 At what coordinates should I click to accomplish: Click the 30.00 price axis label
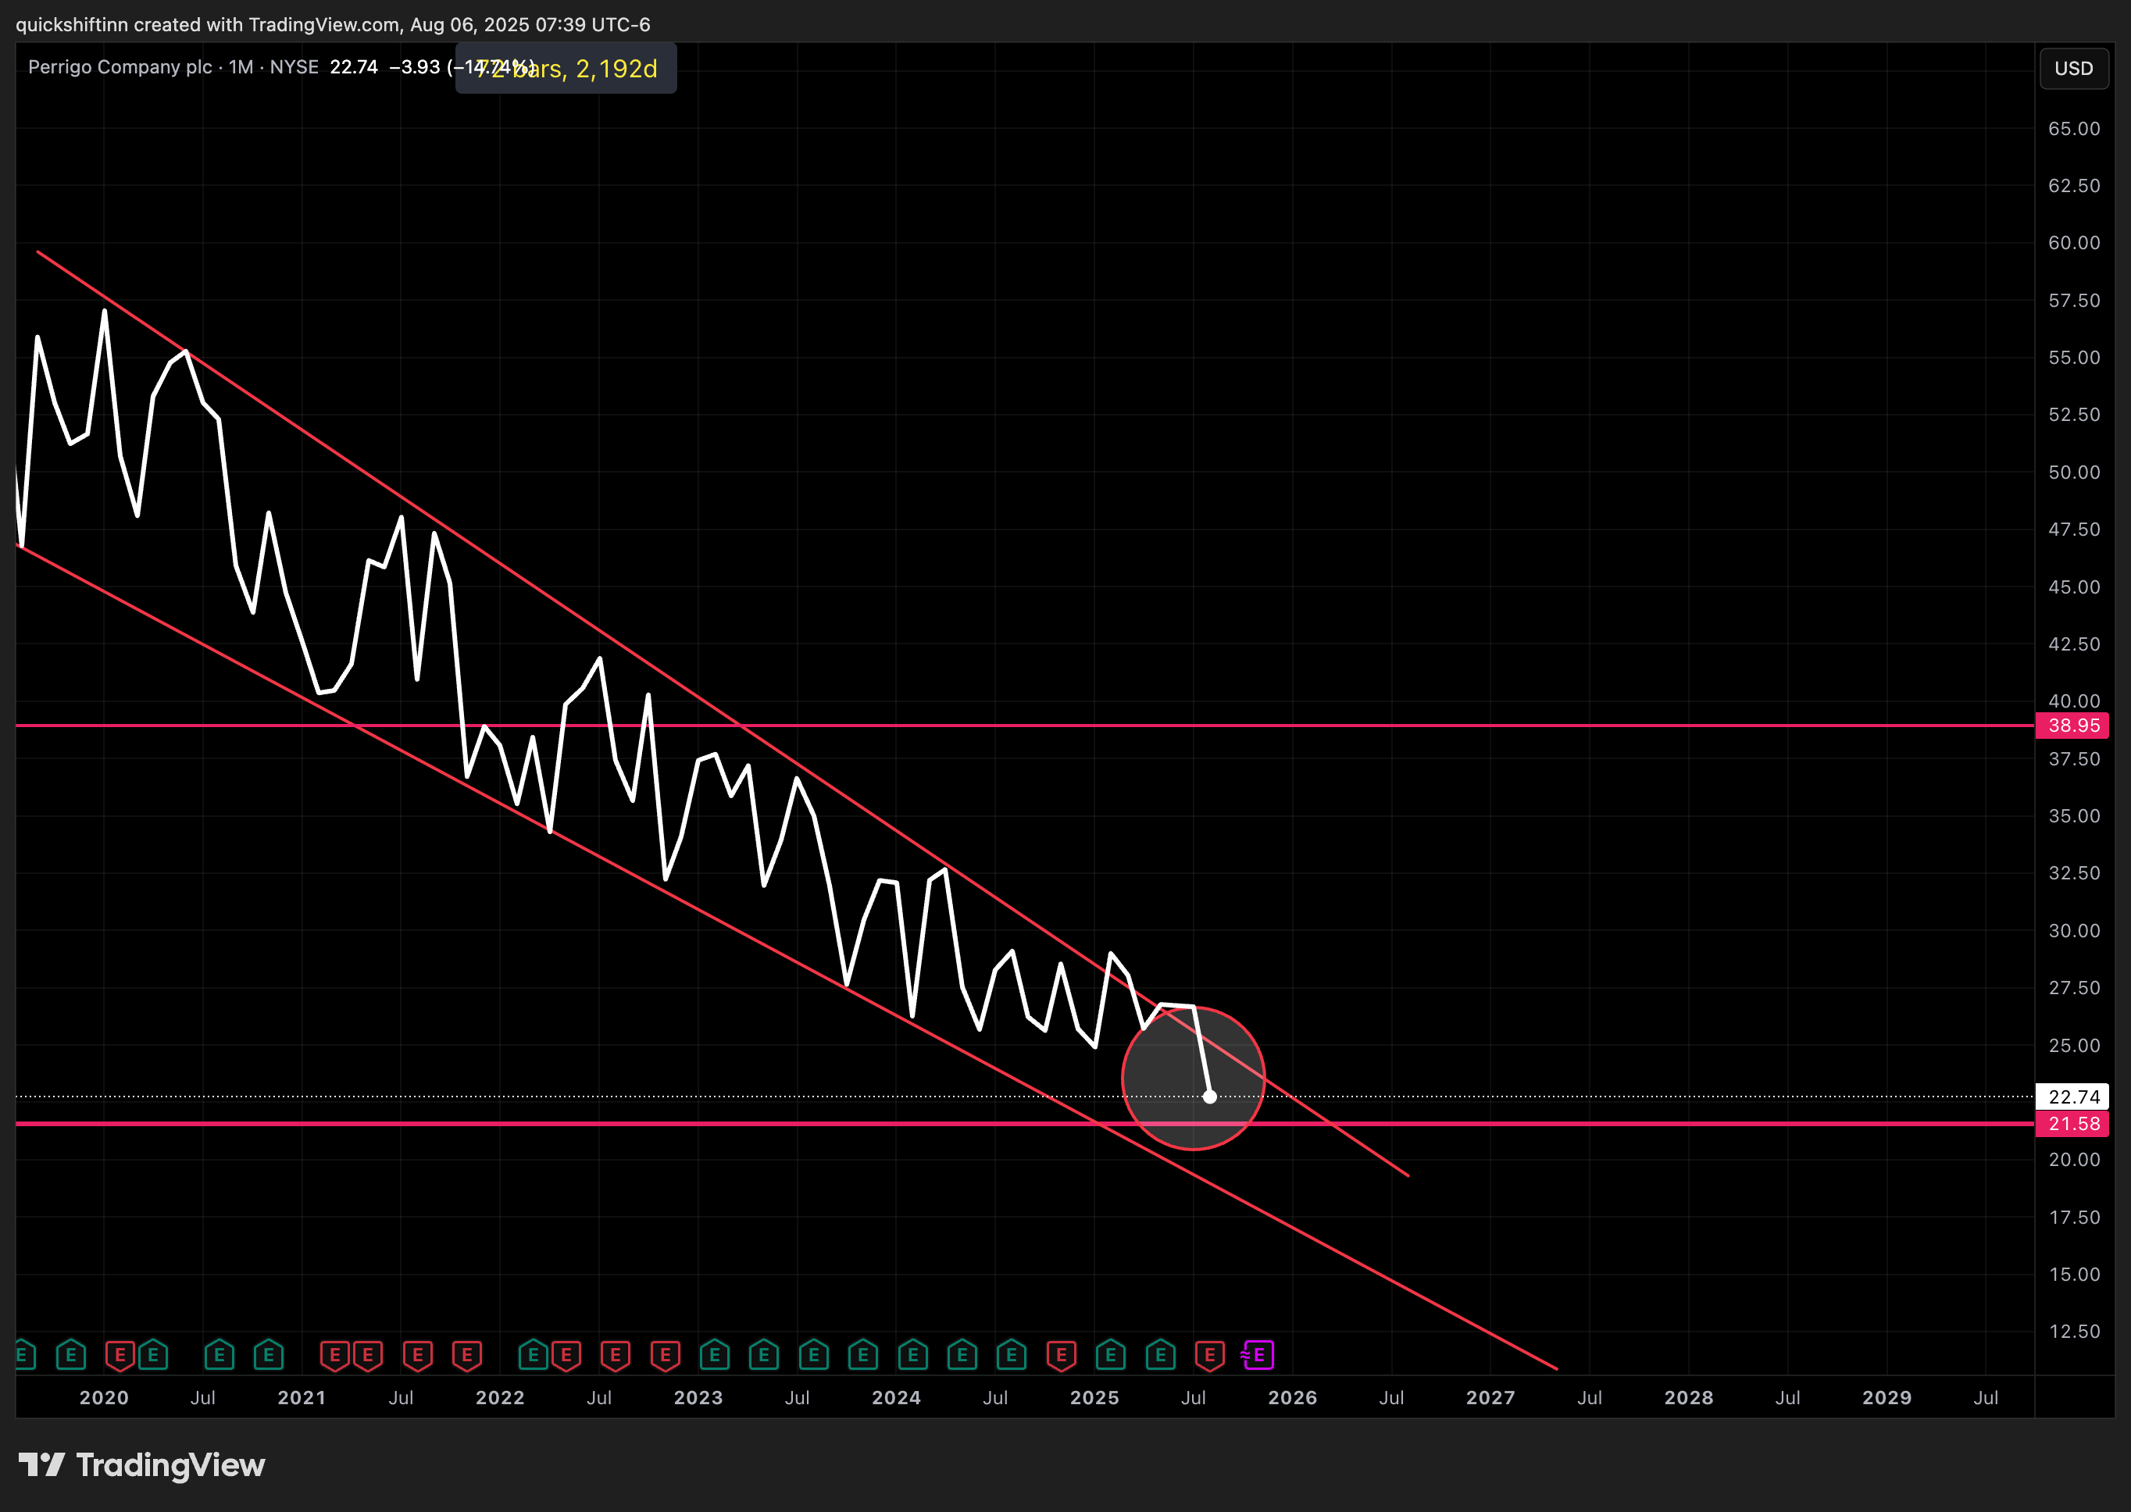(x=2073, y=931)
